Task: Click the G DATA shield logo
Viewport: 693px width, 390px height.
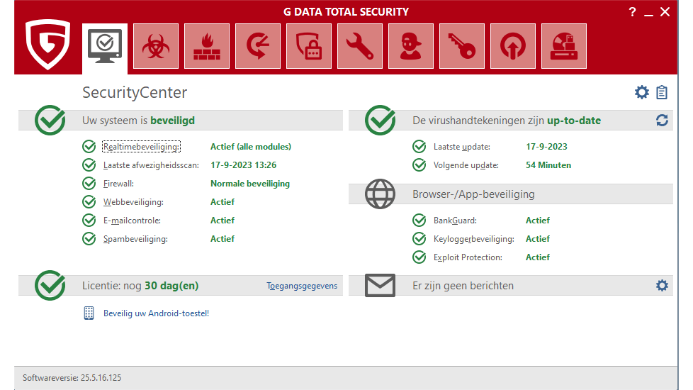Action: coord(47,44)
